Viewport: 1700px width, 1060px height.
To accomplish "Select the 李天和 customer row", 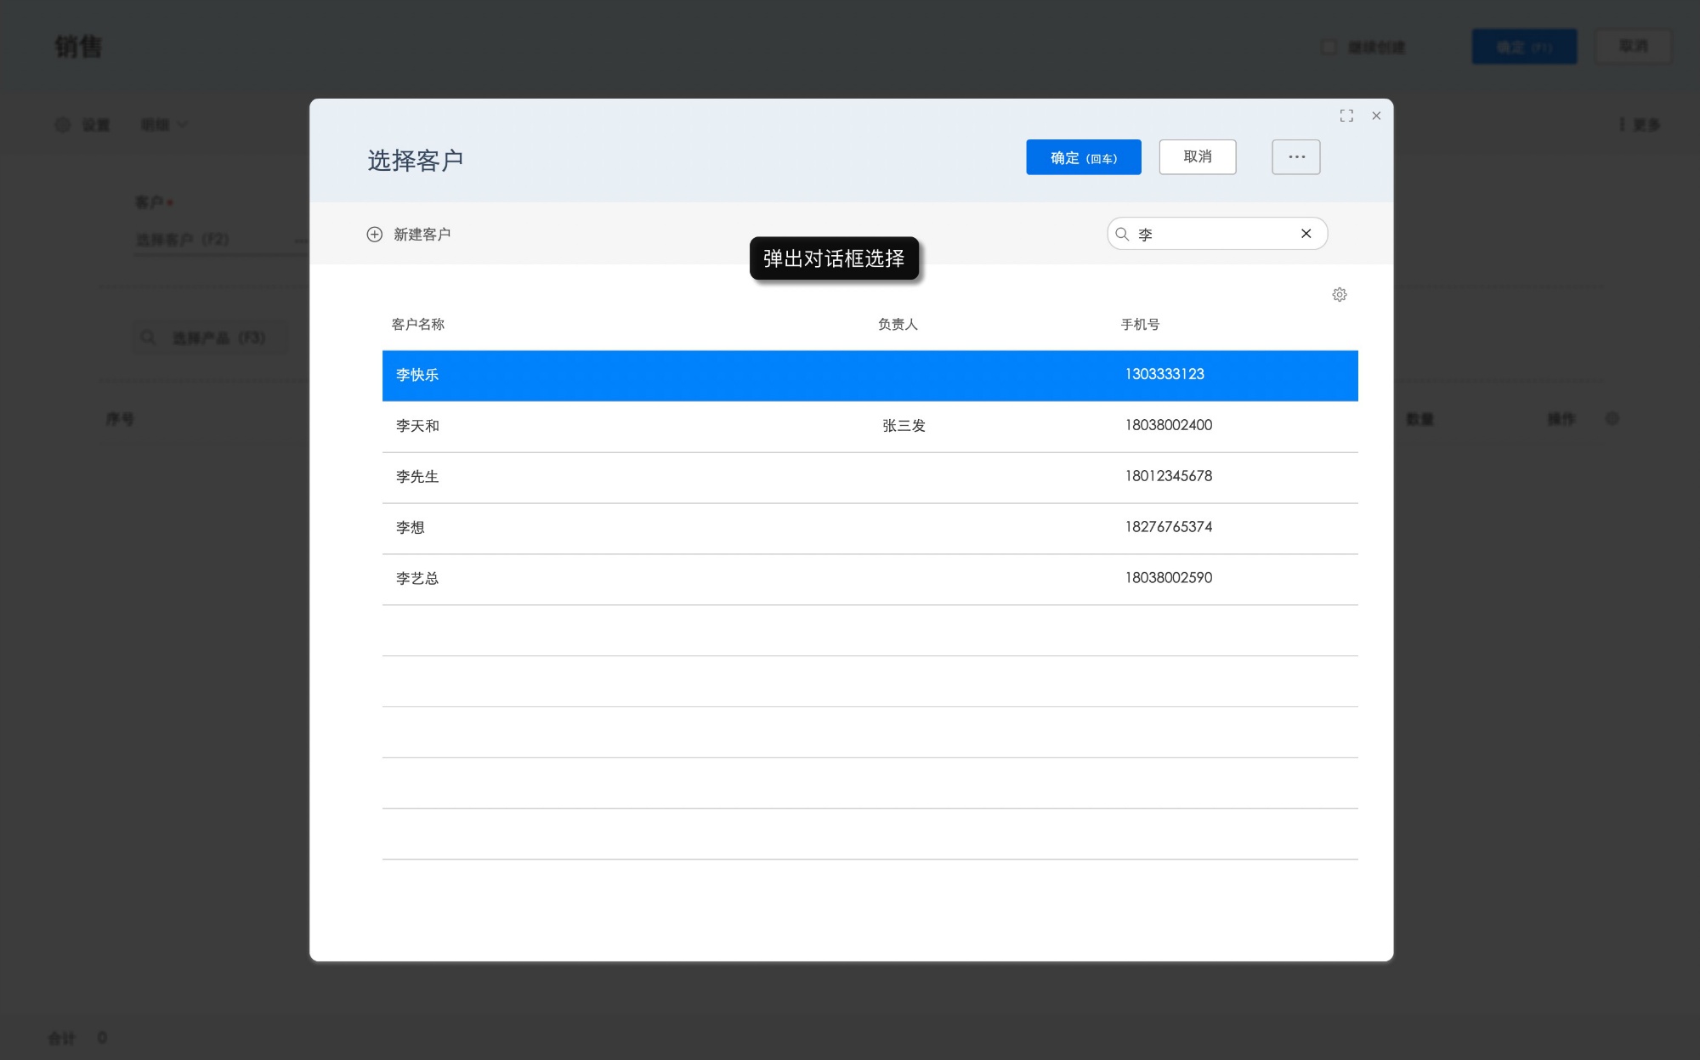I will (765, 426).
